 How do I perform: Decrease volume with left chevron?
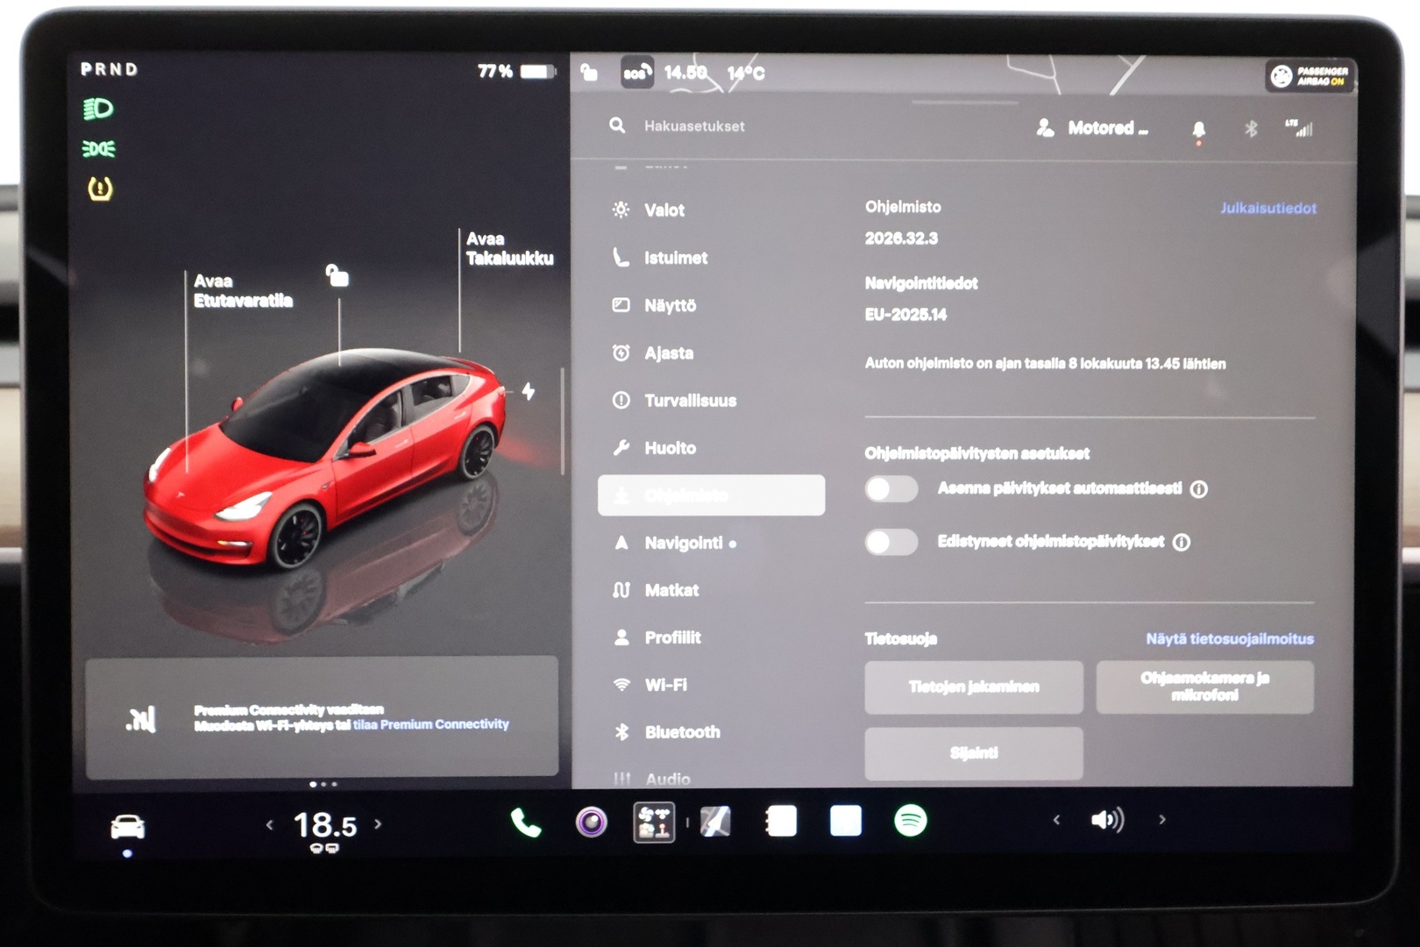(x=1056, y=820)
